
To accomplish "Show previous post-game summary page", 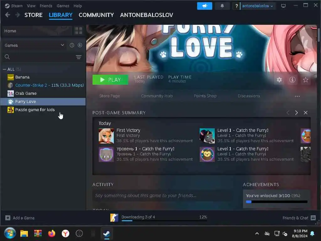I will pyautogui.click(x=288, y=113).
